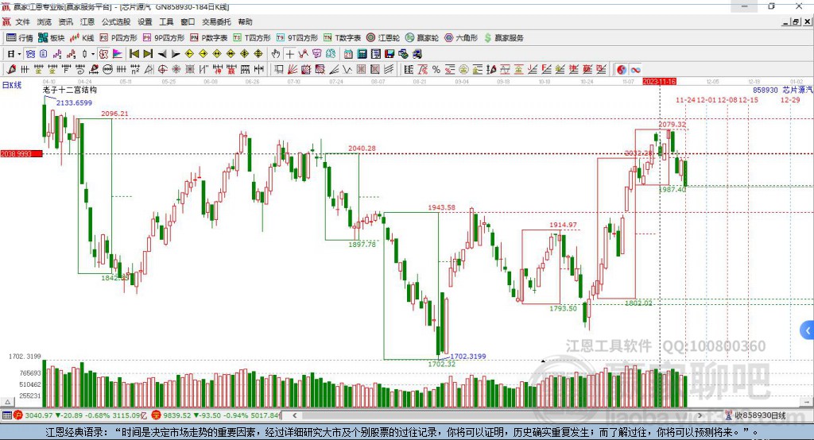Open the 赢家轮 wheel tool
The height and width of the screenshot is (440, 814).
(x=422, y=38)
